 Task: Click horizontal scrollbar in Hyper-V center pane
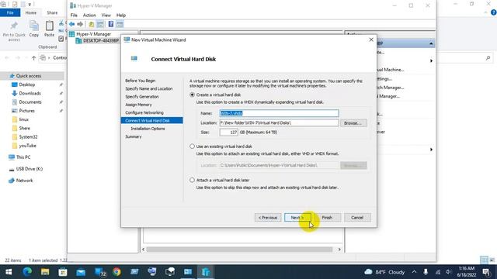[239, 250]
